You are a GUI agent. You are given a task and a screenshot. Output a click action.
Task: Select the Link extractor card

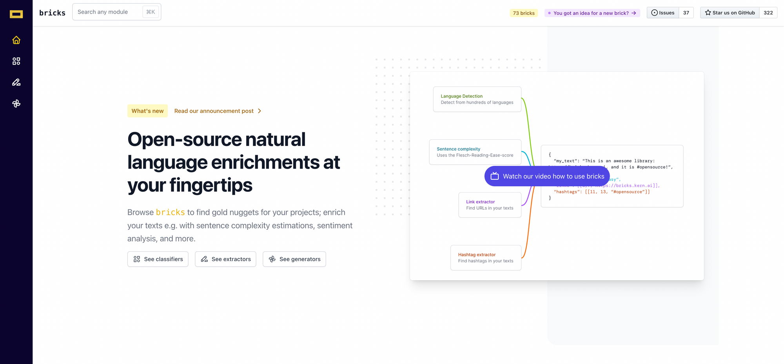click(490, 205)
